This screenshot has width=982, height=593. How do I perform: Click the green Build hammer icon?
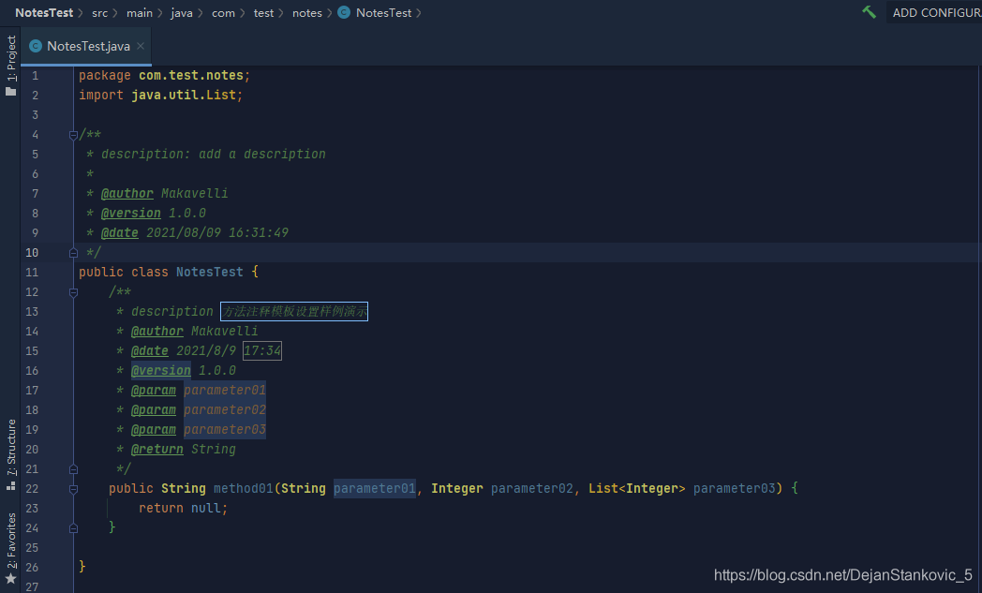(870, 12)
